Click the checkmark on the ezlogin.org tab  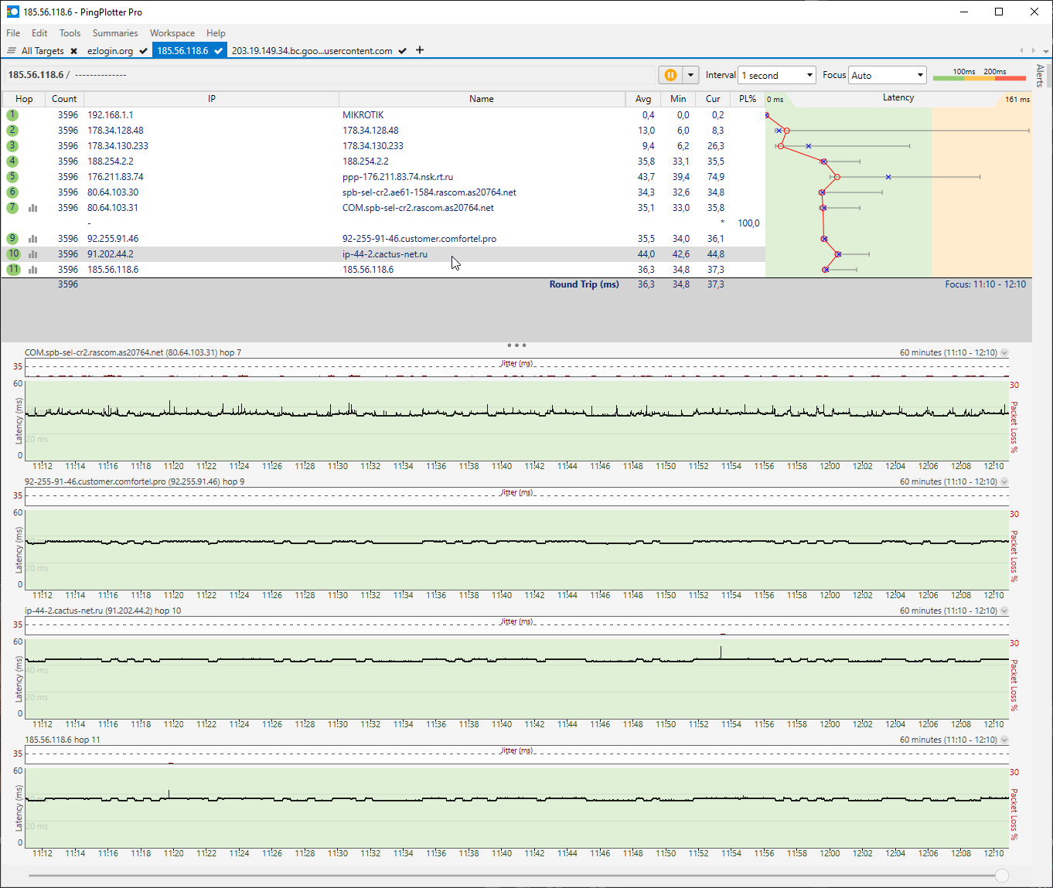[143, 51]
